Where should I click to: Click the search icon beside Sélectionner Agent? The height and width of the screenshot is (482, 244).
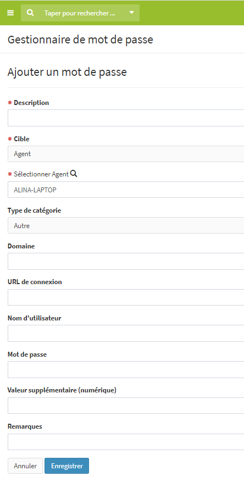pos(74,174)
